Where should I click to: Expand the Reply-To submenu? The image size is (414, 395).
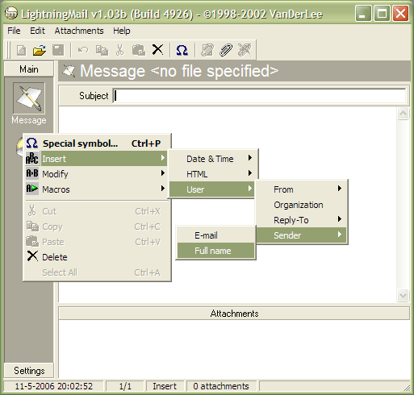coord(302,220)
